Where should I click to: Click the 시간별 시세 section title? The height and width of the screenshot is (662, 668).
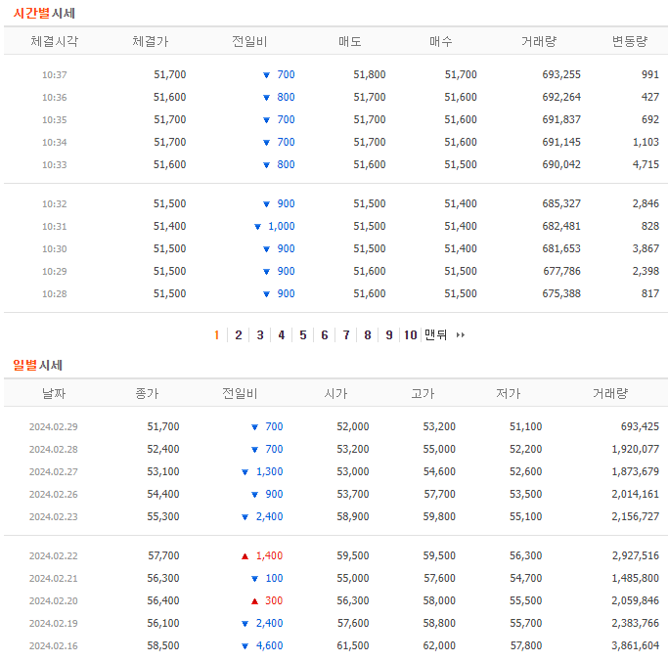44,14
